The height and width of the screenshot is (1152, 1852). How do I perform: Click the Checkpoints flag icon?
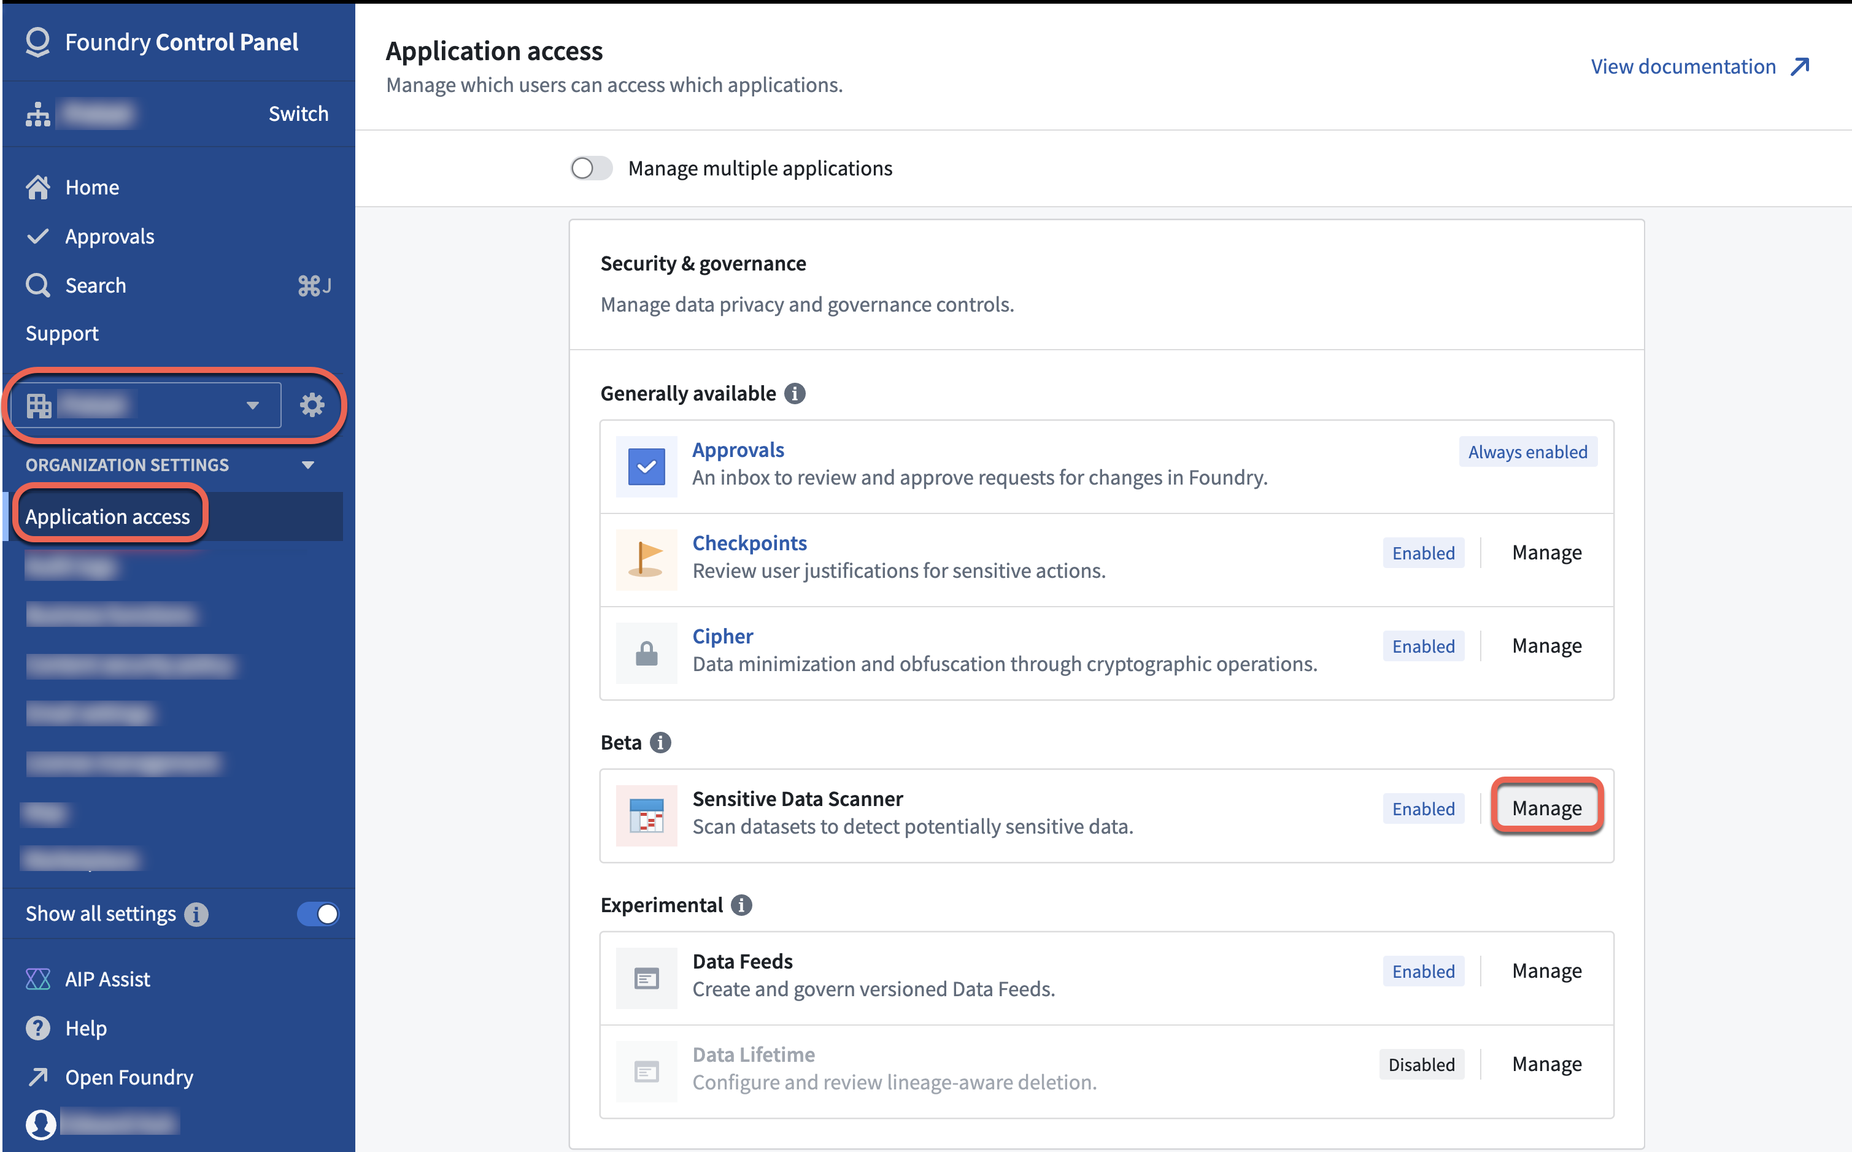[x=646, y=560]
